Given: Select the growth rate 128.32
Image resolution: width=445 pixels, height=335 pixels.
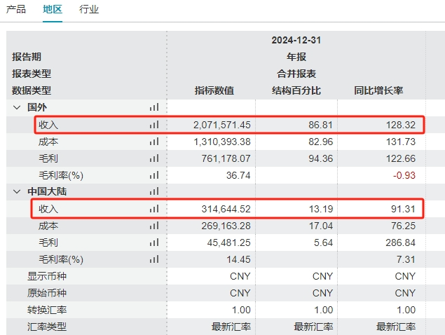Looking at the screenshot, I should (x=400, y=125).
